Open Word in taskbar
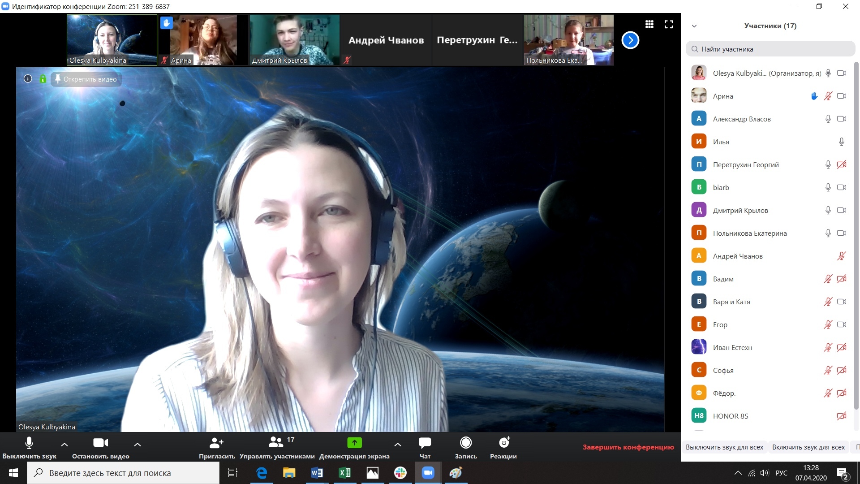This screenshot has width=860, height=484. click(x=317, y=473)
